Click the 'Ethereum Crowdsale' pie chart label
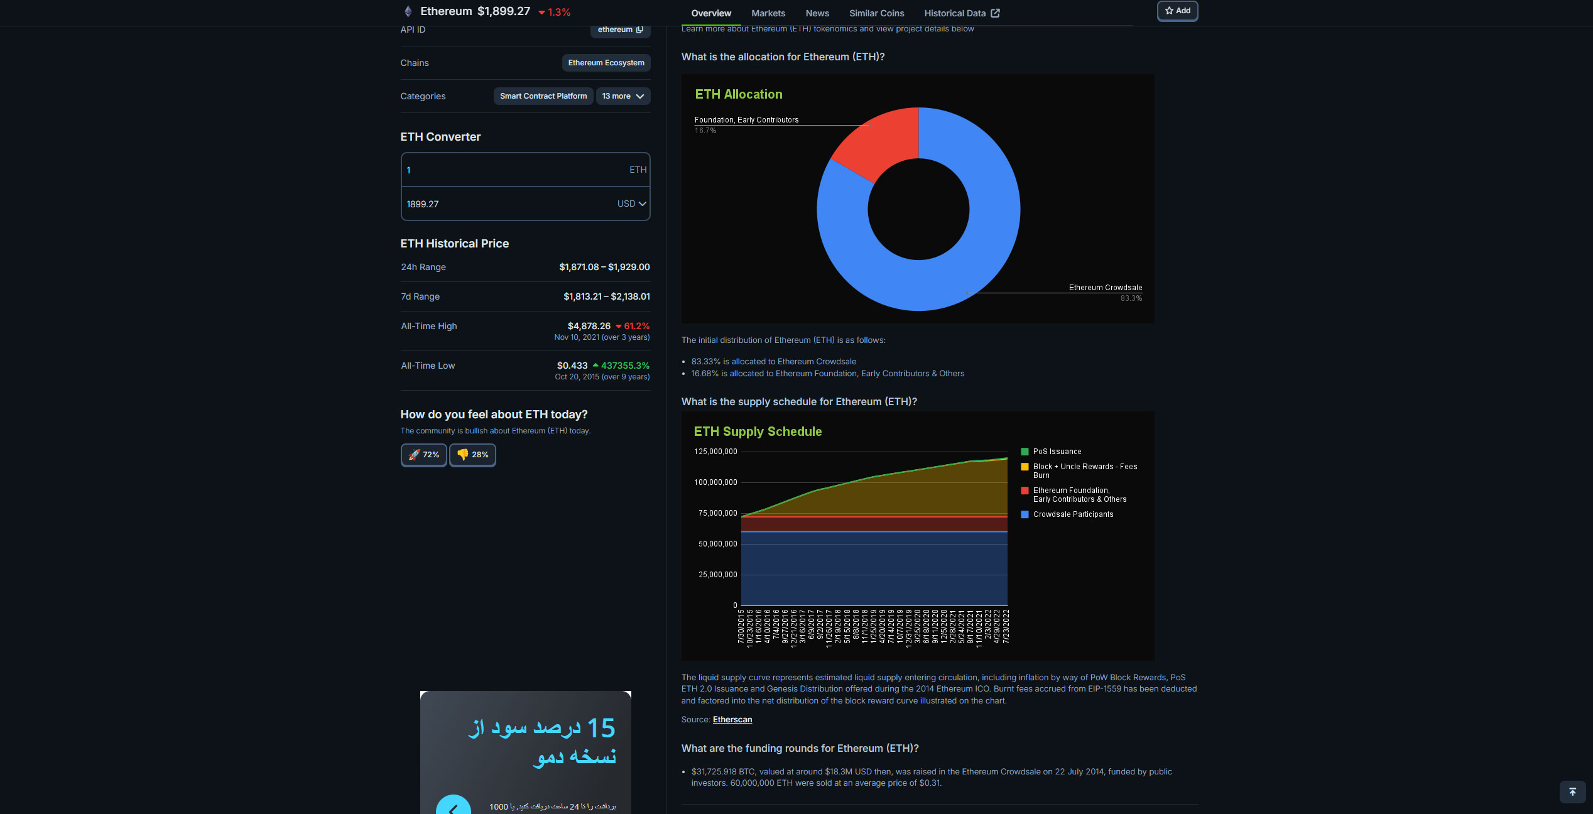Screen dimensions: 1593x814 (x=1106, y=288)
